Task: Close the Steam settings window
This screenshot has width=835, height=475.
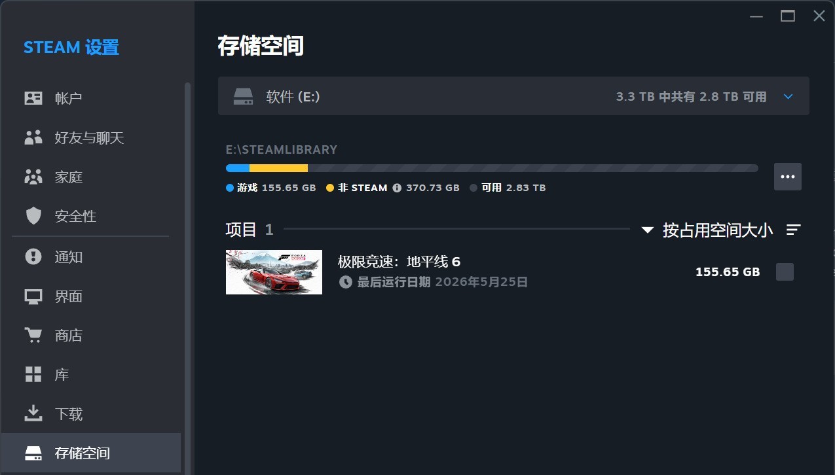Action: 819,16
